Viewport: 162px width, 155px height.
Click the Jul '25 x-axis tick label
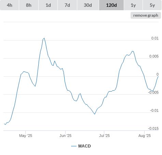pos(104,136)
